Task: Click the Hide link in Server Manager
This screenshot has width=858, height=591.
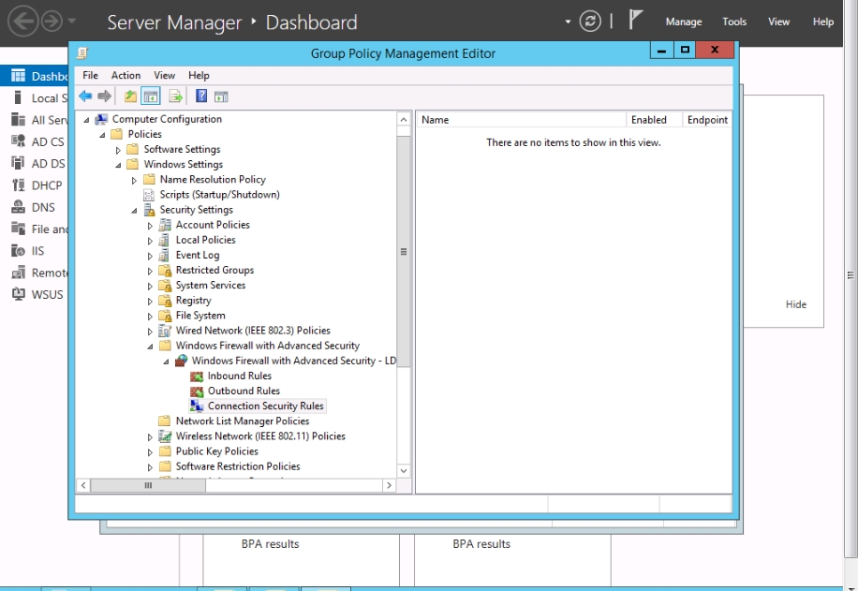Action: click(795, 304)
